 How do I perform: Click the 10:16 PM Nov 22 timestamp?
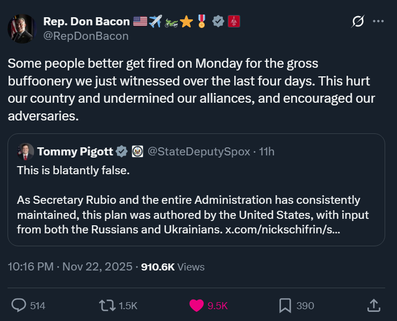(x=70, y=266)
